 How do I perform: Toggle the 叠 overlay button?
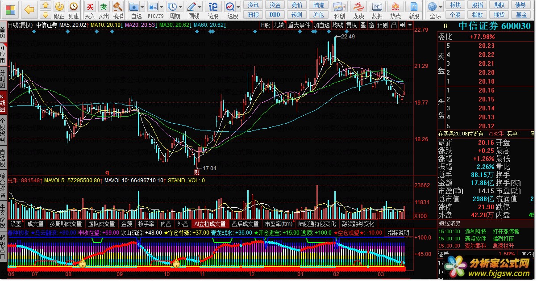point(363,25)
